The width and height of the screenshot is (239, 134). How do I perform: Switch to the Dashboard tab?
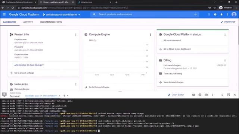(x=9, y=22)
